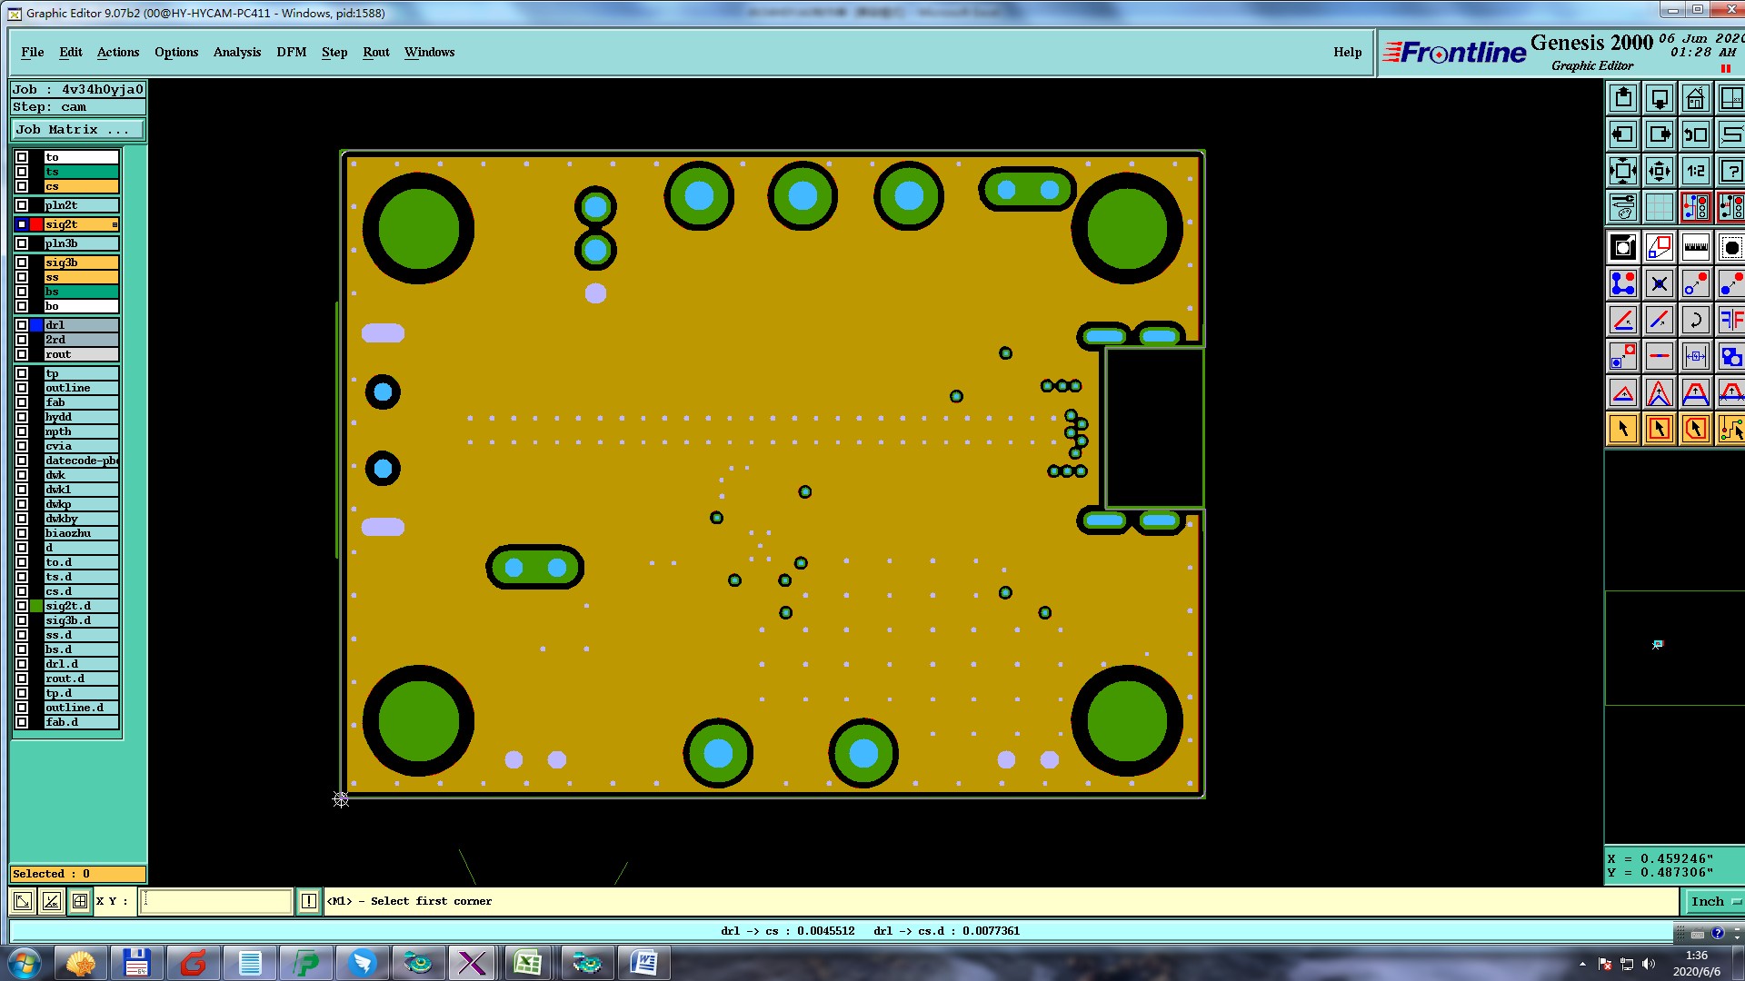
Task: Click the Home view icon
Action: point(1695,98)
